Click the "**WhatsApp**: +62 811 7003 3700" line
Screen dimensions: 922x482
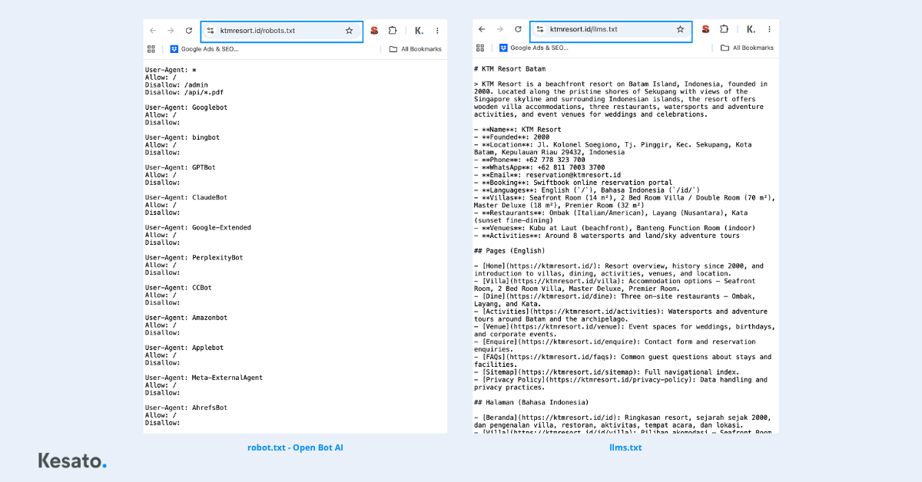(539, 167)
